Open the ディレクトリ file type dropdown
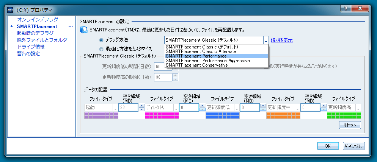The image size is (377, 162). click(176, 108)
